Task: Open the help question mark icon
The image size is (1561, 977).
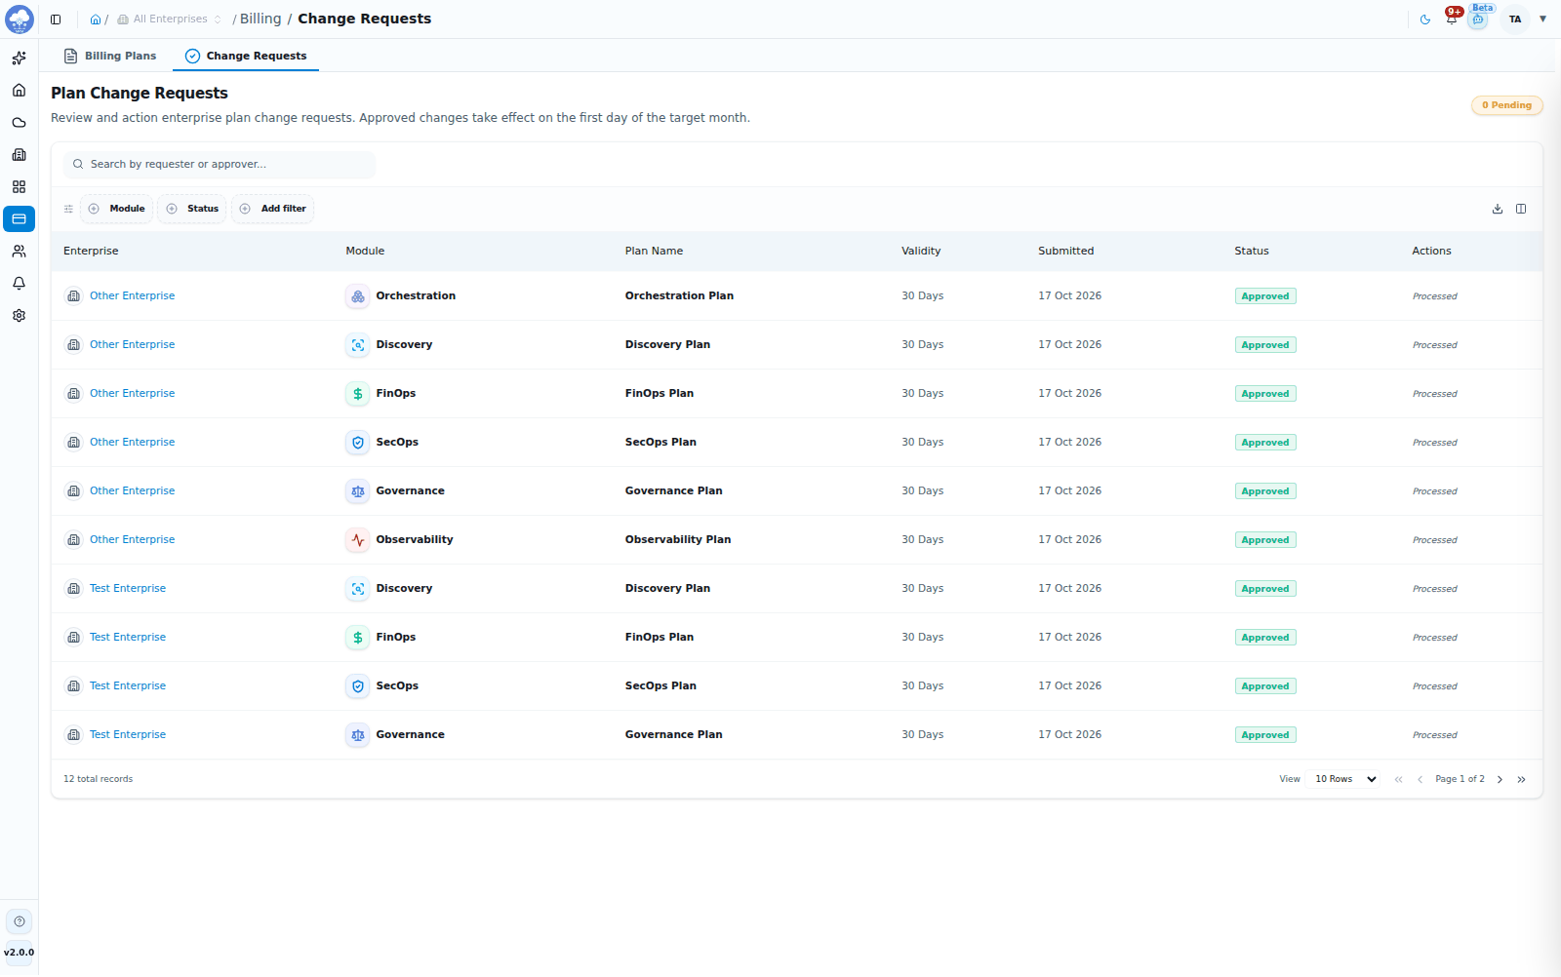Action: [20, 921]
